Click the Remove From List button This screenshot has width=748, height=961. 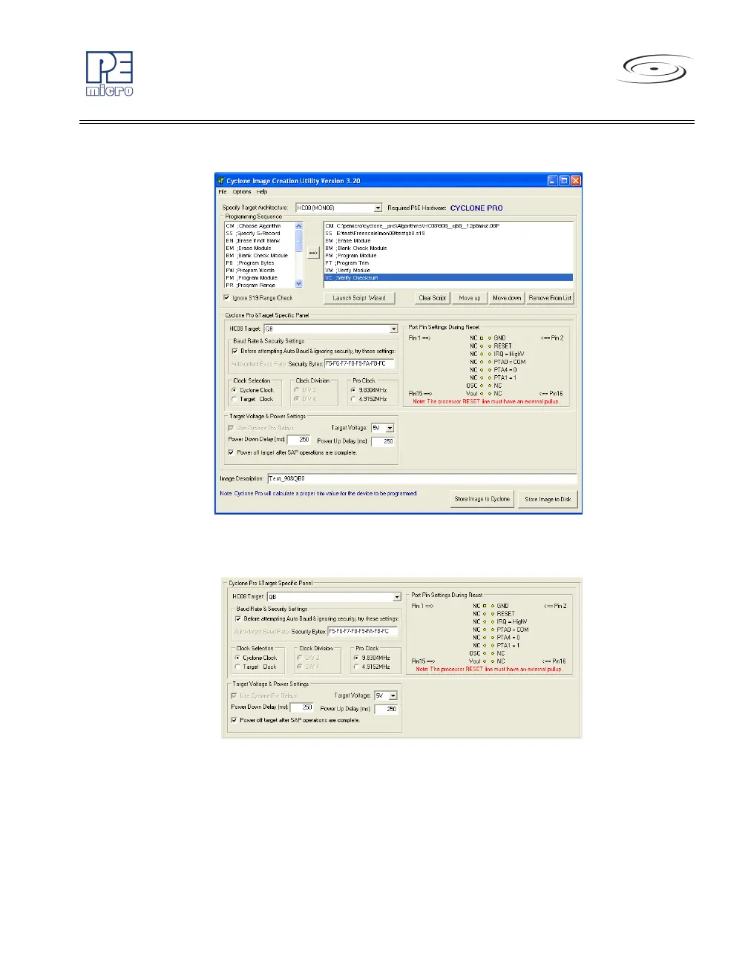pyautogui.click(x=550, y=298)
